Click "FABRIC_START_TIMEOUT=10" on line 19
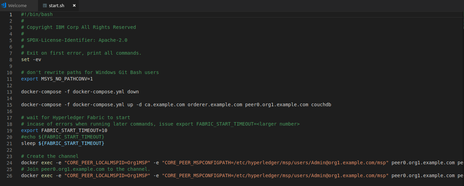The height and width of the screenshot is (186, 464). 74,130
